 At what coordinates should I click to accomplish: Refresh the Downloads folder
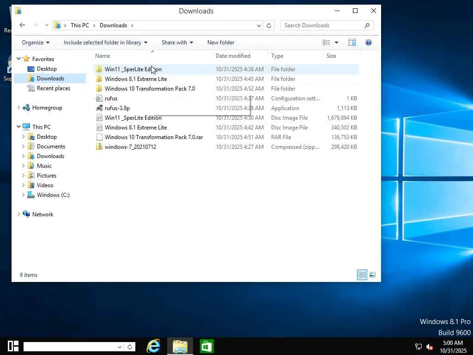point(269,25)
